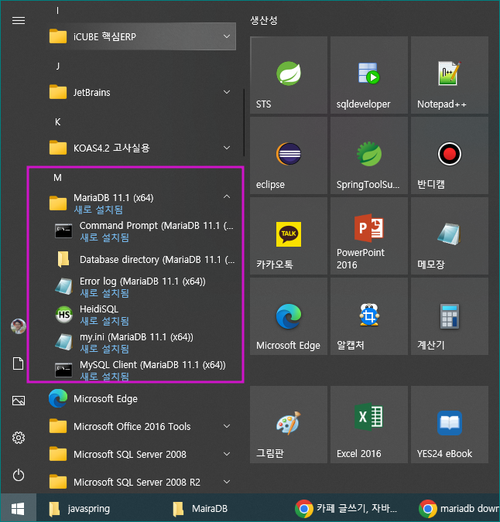Expand Microsoft Office 2016 Tools folder
This screenshot has height=522, width=500.
[x=141, y=426]
